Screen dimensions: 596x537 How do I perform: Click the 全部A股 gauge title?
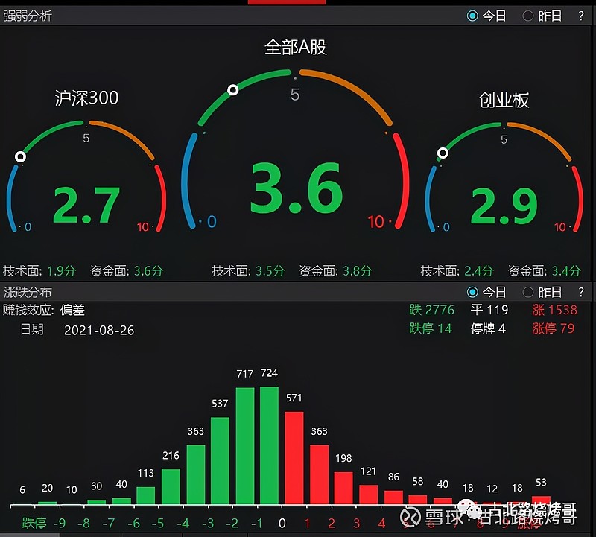coord(295,47)
